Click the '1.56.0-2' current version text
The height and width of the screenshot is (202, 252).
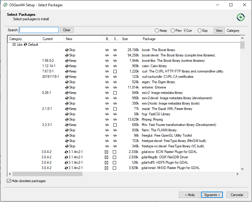[x=48, y=61]
